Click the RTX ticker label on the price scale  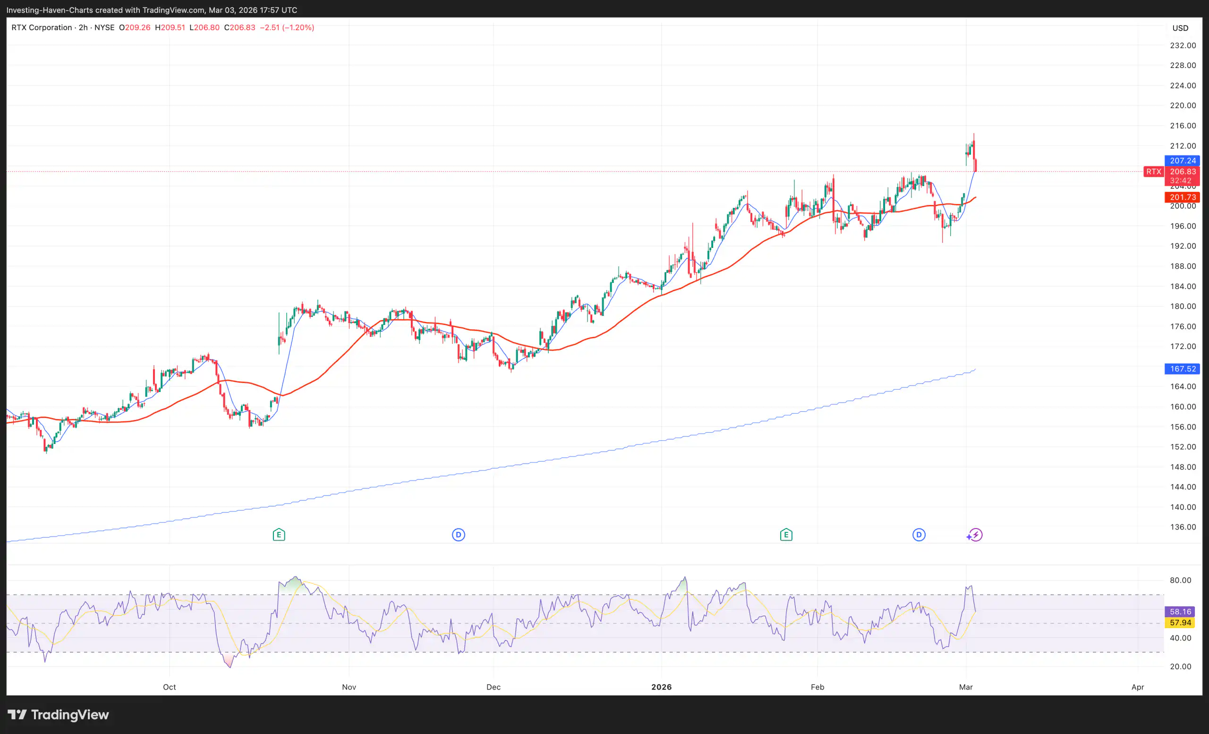[1153, 172]
